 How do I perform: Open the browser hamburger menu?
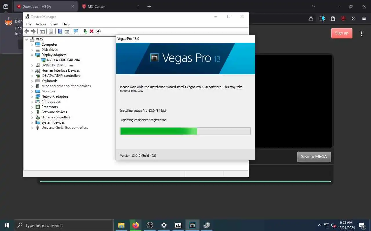[364, 18]
